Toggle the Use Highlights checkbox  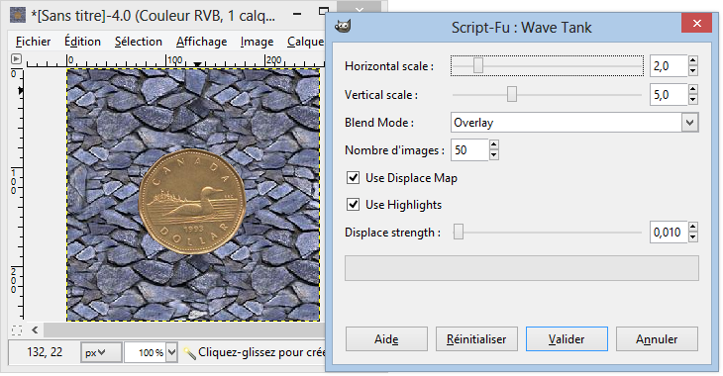click(x=353, y=204)
